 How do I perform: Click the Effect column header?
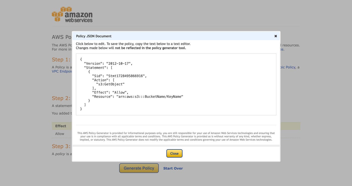coord(61,126)
